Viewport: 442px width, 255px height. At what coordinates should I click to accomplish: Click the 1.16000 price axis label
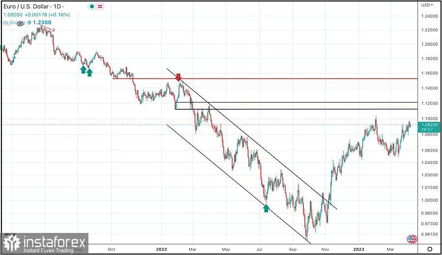pos(429,73)
